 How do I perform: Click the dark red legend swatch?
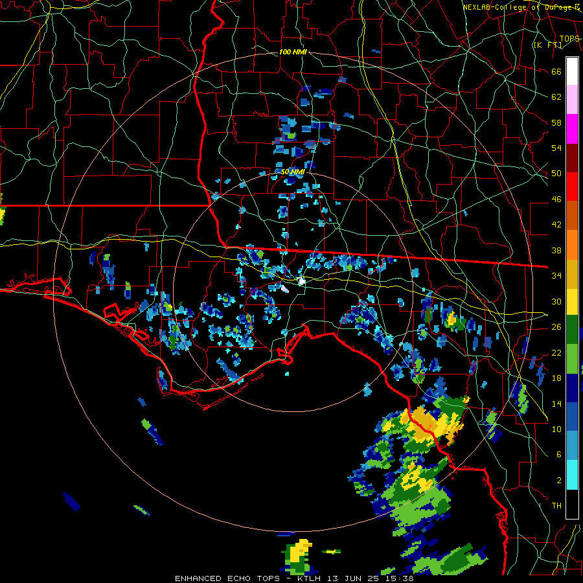pos(572,158)
